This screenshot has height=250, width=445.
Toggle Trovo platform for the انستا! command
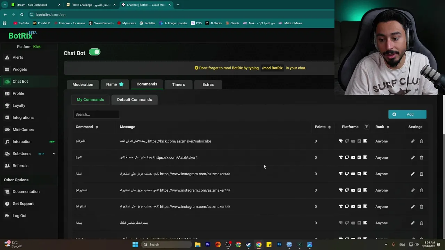(341, 174)
